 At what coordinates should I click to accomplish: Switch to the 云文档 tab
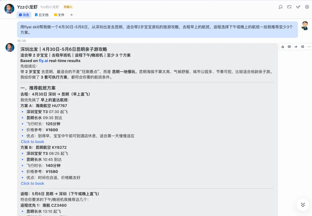[42, 15]
